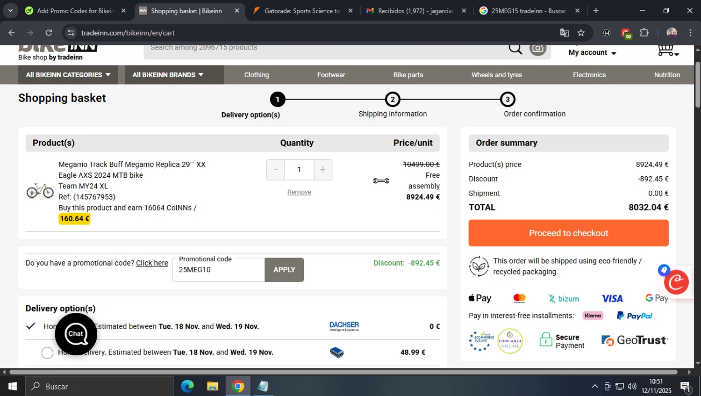701x396 pixels.
Task: Click the bike product thumbnail
Action: click(40, 191)
